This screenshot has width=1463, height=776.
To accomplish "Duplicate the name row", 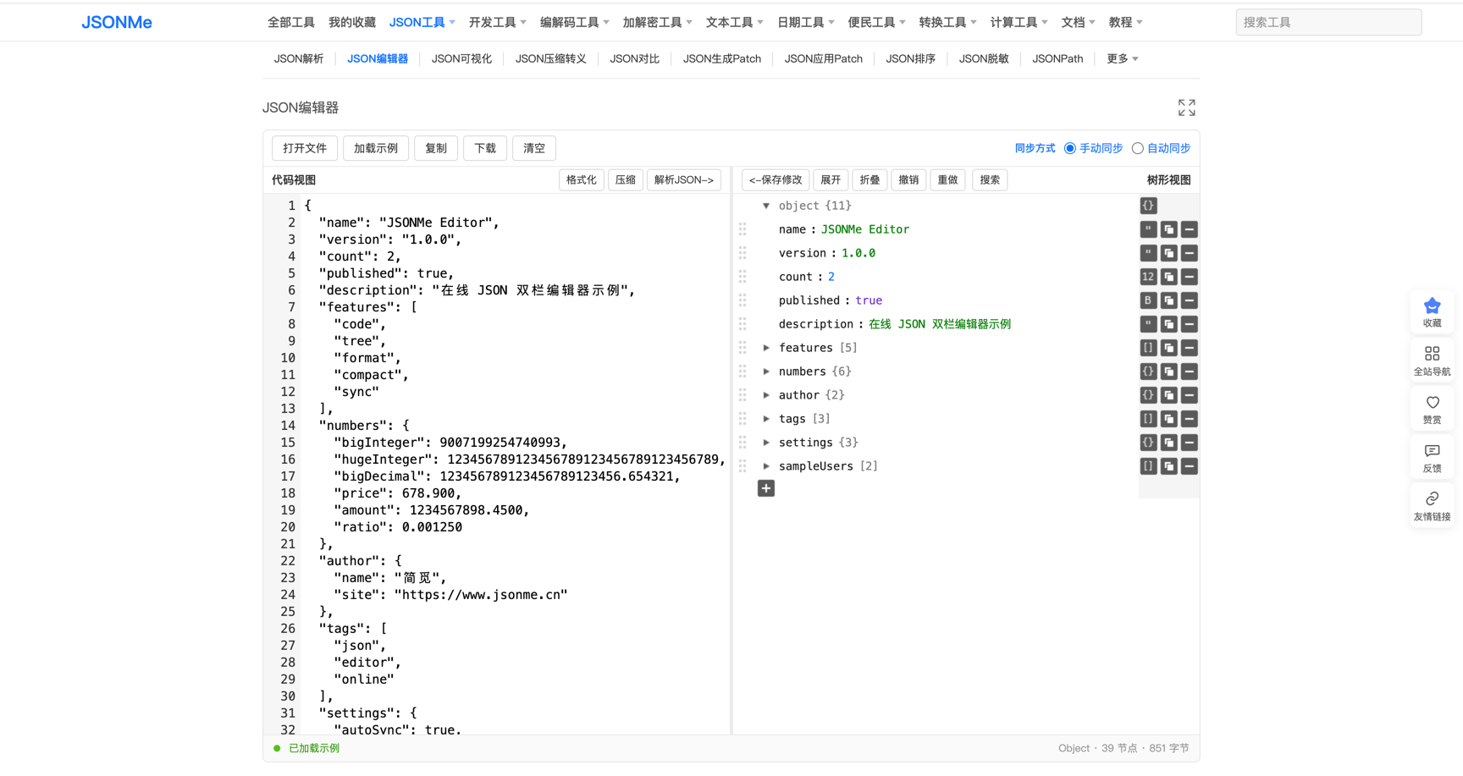I will [1168, 229].
